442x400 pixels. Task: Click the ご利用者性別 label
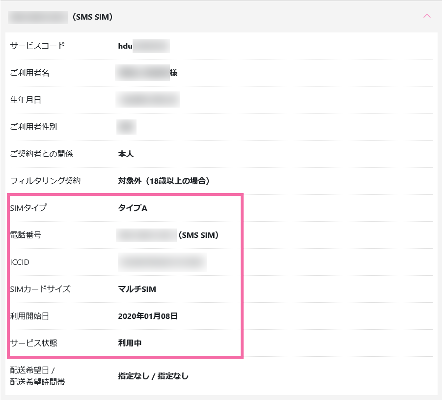(x=33, y=127)
